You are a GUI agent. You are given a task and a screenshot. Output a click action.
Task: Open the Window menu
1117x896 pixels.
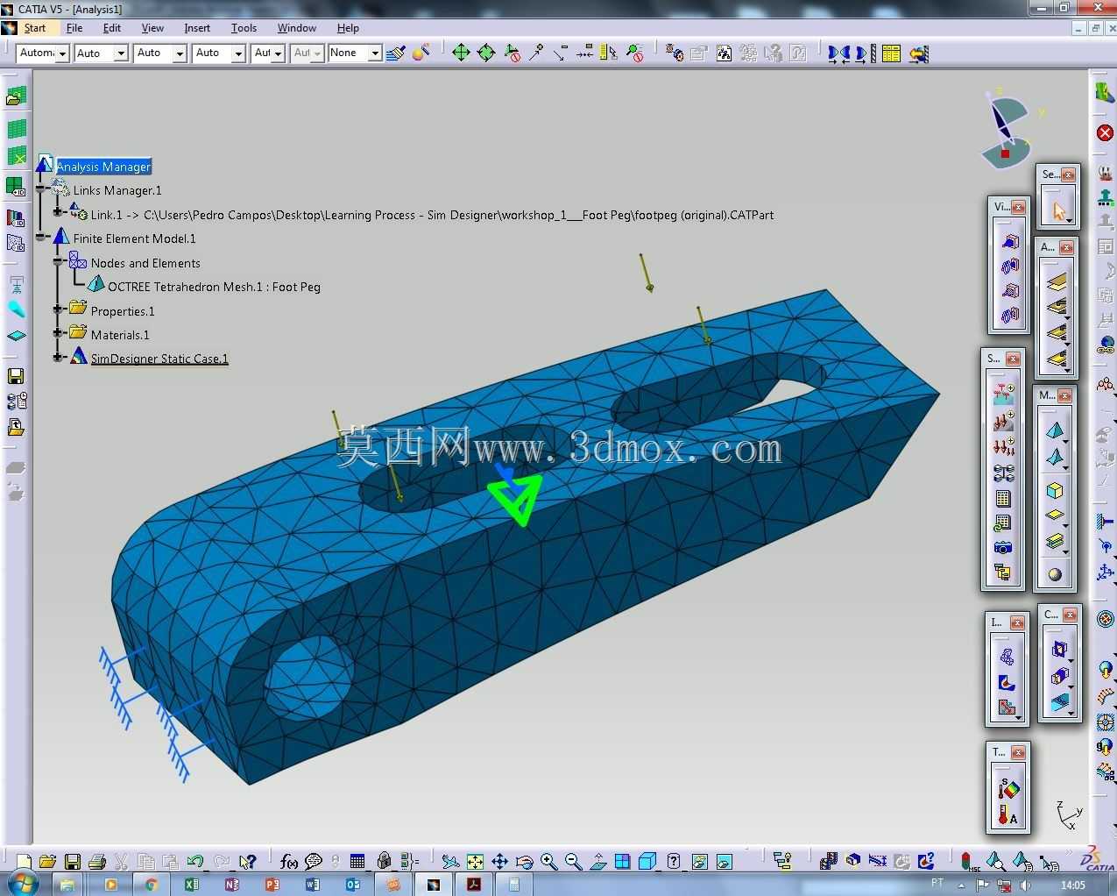(x=297, y=28)
